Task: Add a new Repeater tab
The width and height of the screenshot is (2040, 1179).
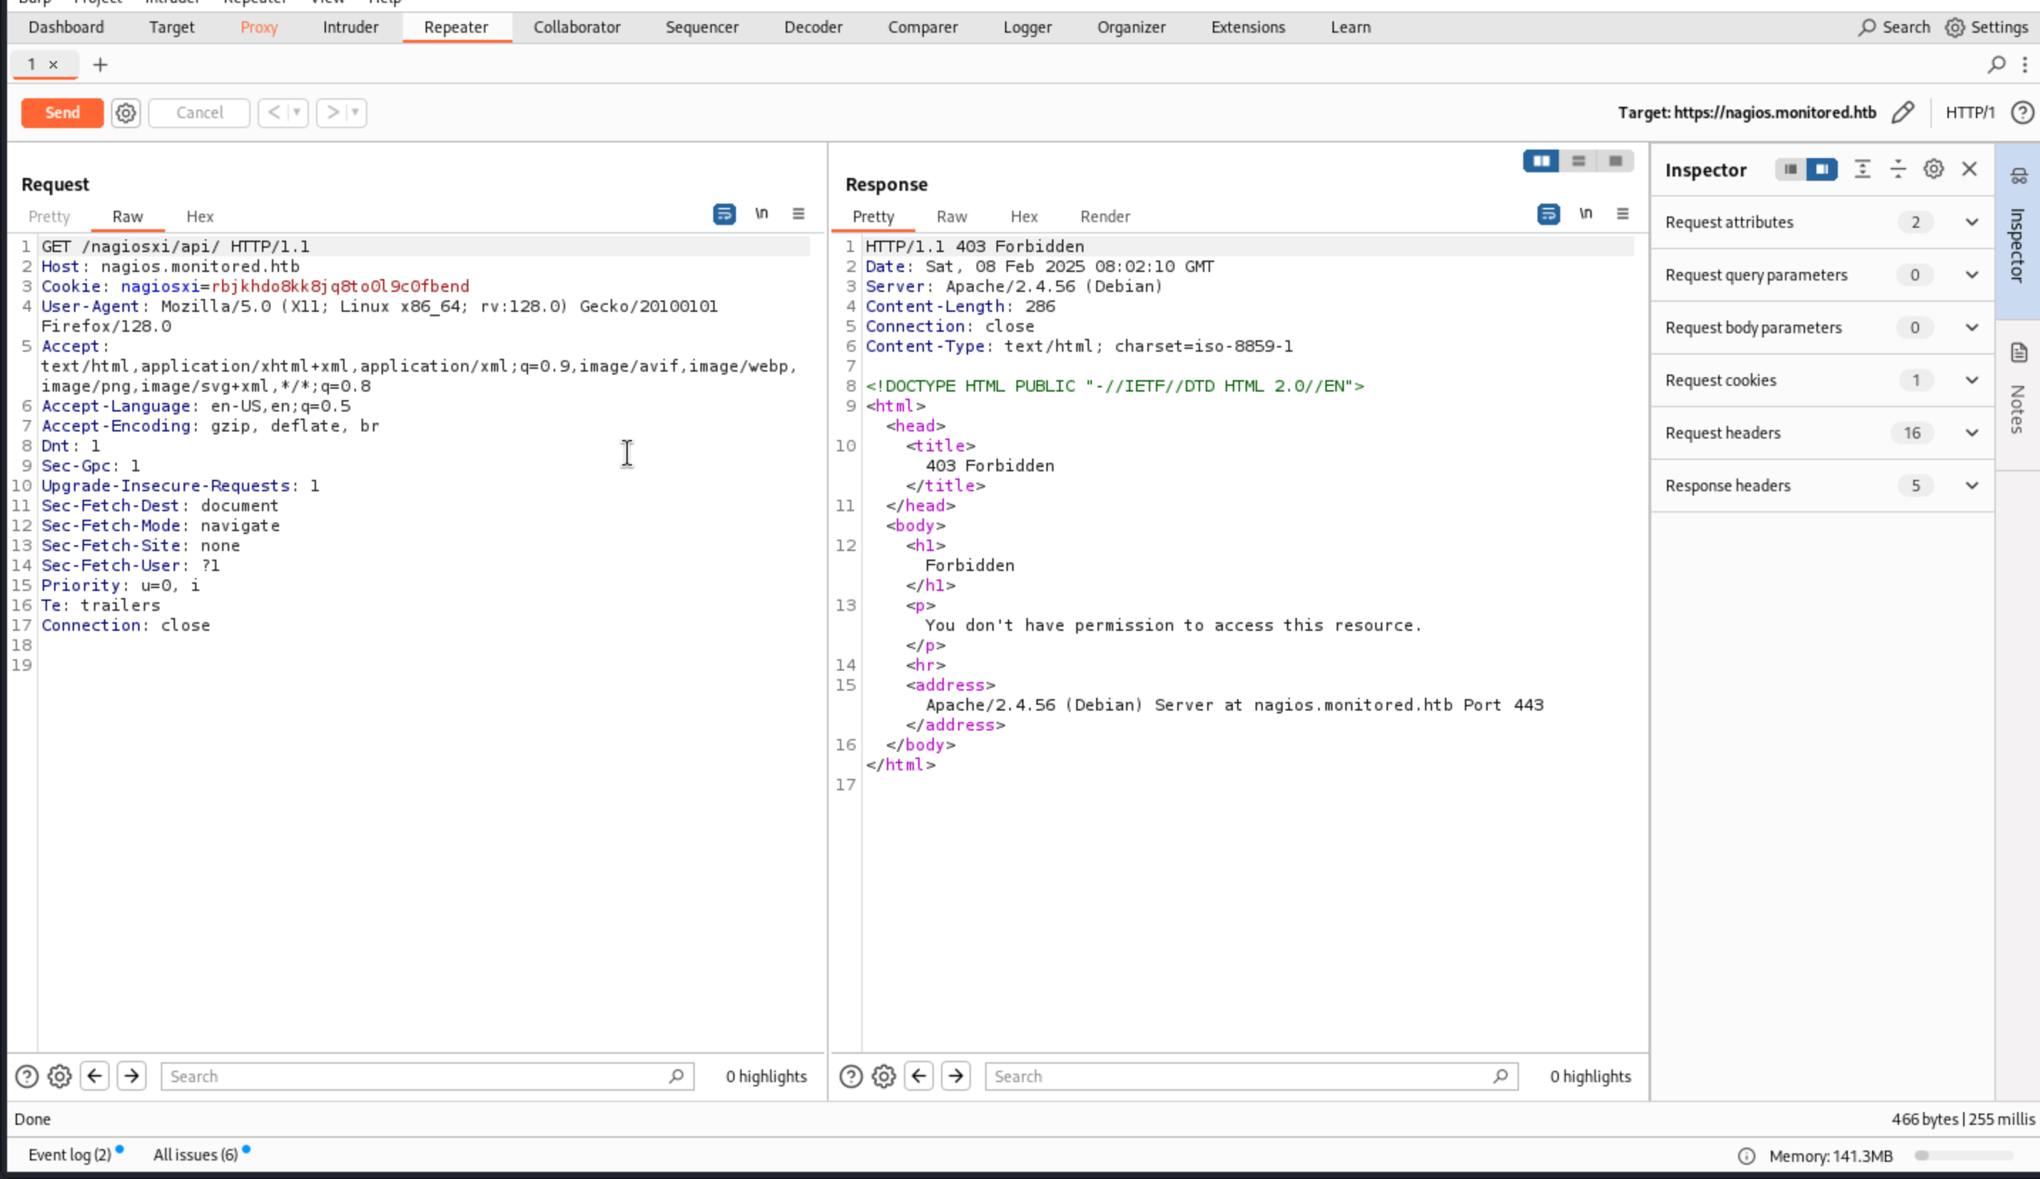Action: click(100, 65)
